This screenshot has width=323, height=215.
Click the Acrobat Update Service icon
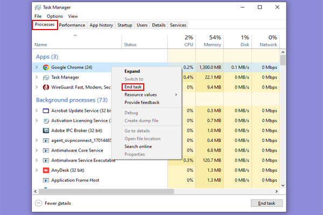46,111
